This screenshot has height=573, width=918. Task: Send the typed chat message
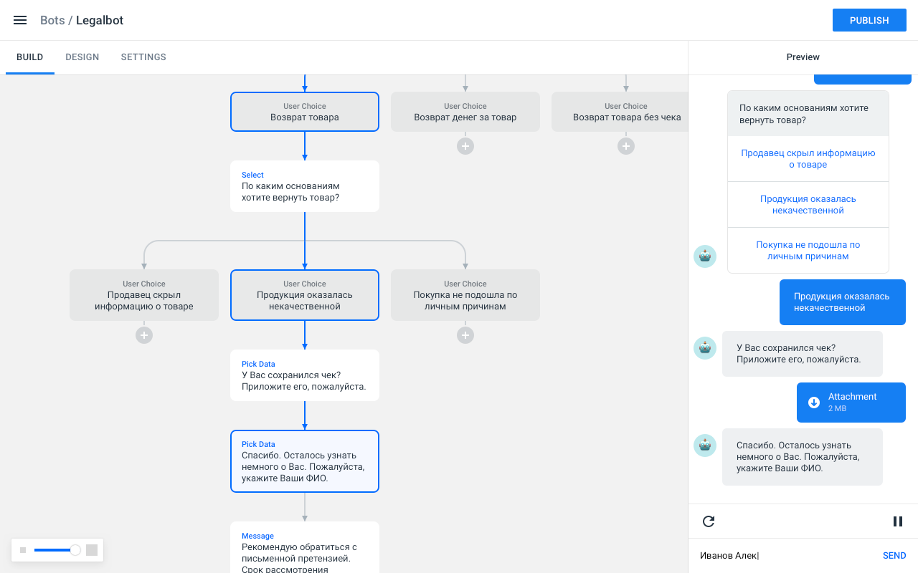894,556
